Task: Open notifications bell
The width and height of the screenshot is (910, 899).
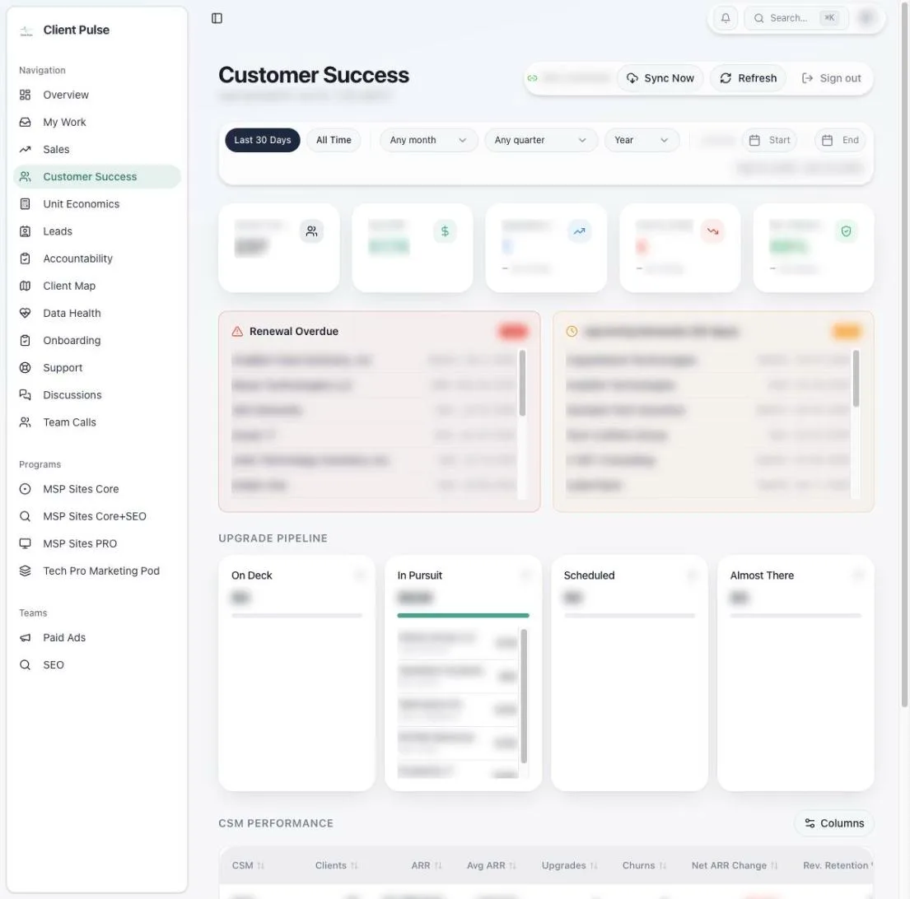Action: click(726, 18)
